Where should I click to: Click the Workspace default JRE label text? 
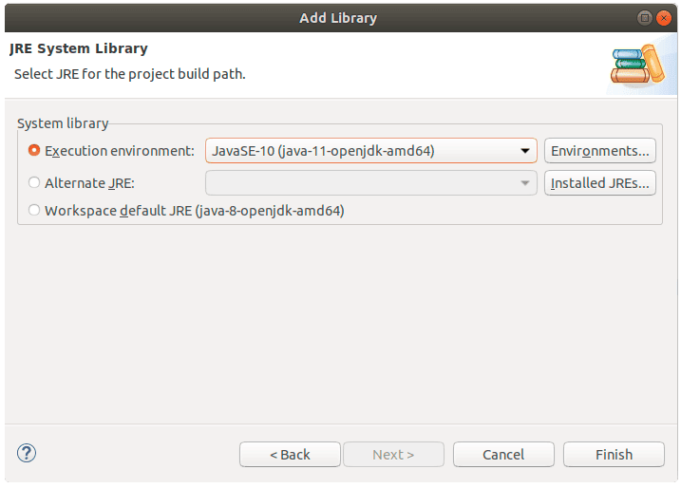pyautogui.click(x=195, y=211)
